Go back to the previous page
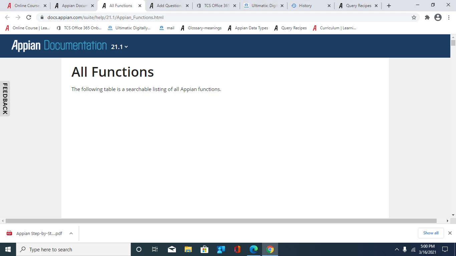The image size is (456, 256). pos(7,17)
